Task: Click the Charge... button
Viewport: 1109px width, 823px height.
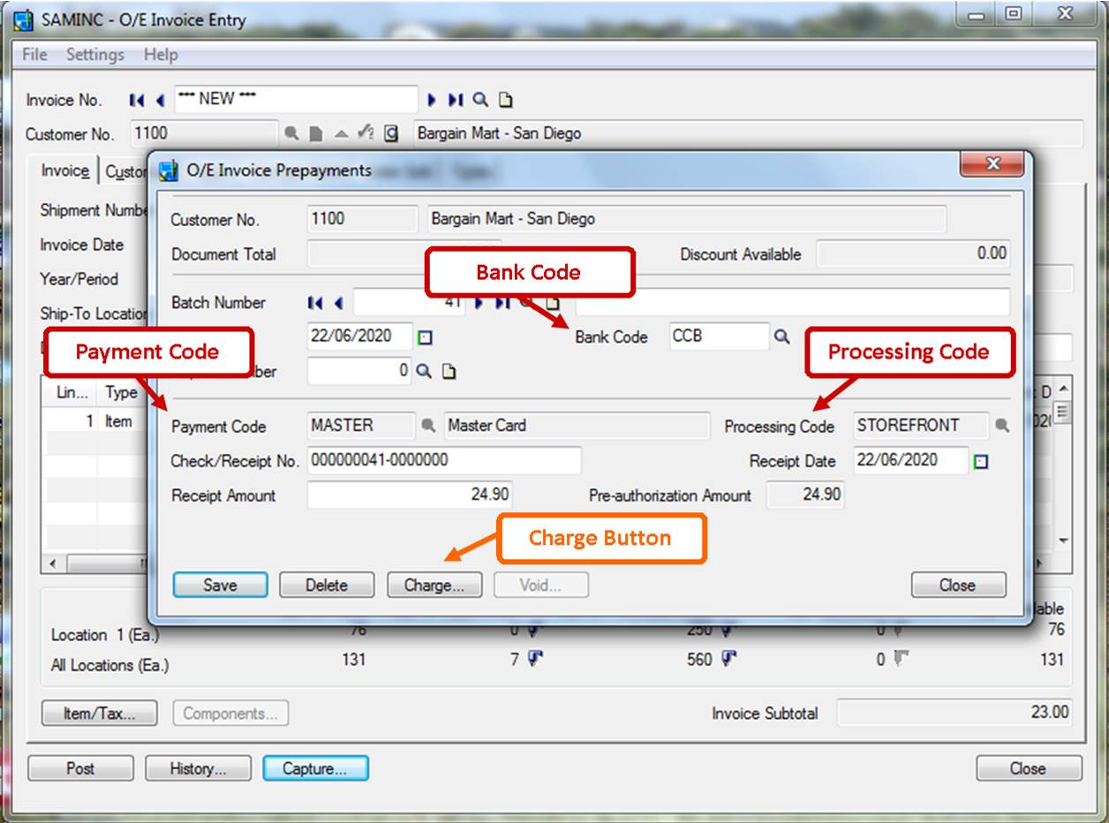Action: [434, 585]
